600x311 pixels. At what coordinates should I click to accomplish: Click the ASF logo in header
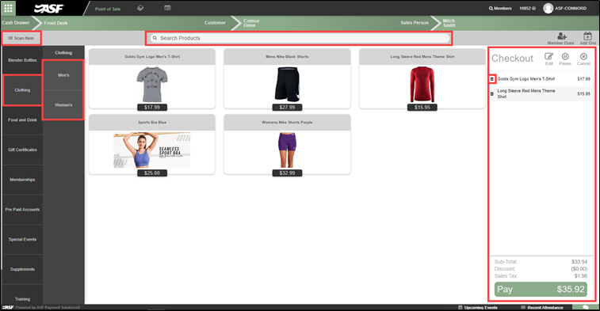pos(49,8)
